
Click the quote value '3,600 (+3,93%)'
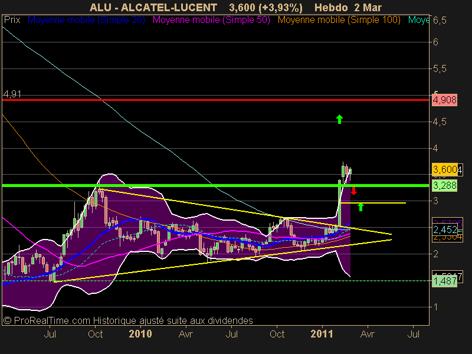click(266, 8)
